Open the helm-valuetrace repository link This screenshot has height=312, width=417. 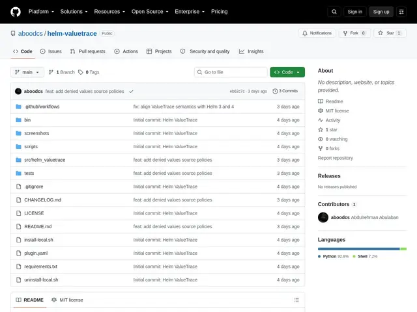[x=72, y=33]
